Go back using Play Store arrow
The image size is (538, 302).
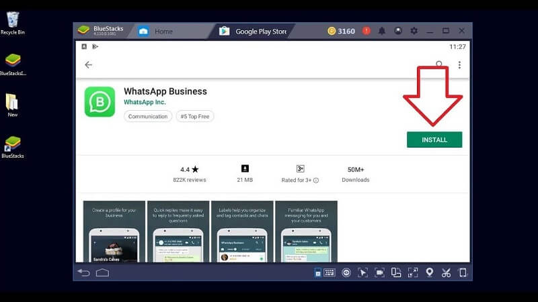[x=89, y=64]
